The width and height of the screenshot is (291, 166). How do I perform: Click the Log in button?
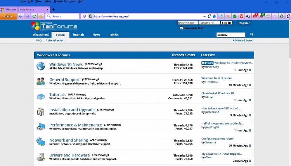pyautogui.click(x=226, y=22)
